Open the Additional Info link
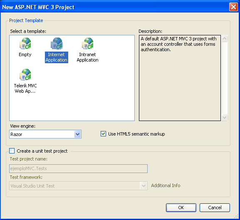 (x=166, y=185)
